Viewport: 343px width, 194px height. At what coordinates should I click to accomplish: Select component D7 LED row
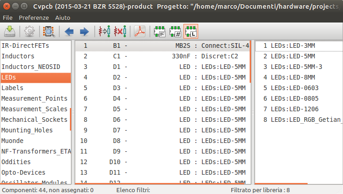pyautogui.click(x=162, y=130)
